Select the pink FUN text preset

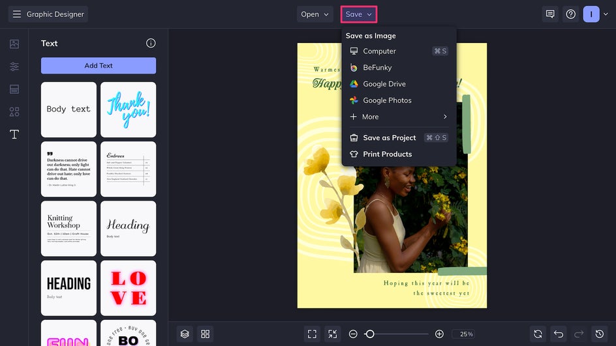(69, 333)
